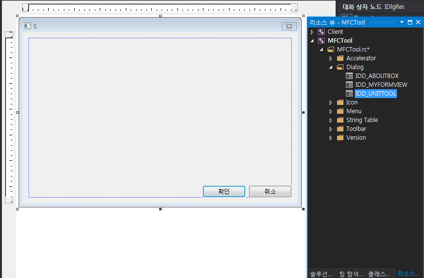This screenshot has height=278, width=424.
Task: Click the 확인 button in dialog
Action: point(224,191)
